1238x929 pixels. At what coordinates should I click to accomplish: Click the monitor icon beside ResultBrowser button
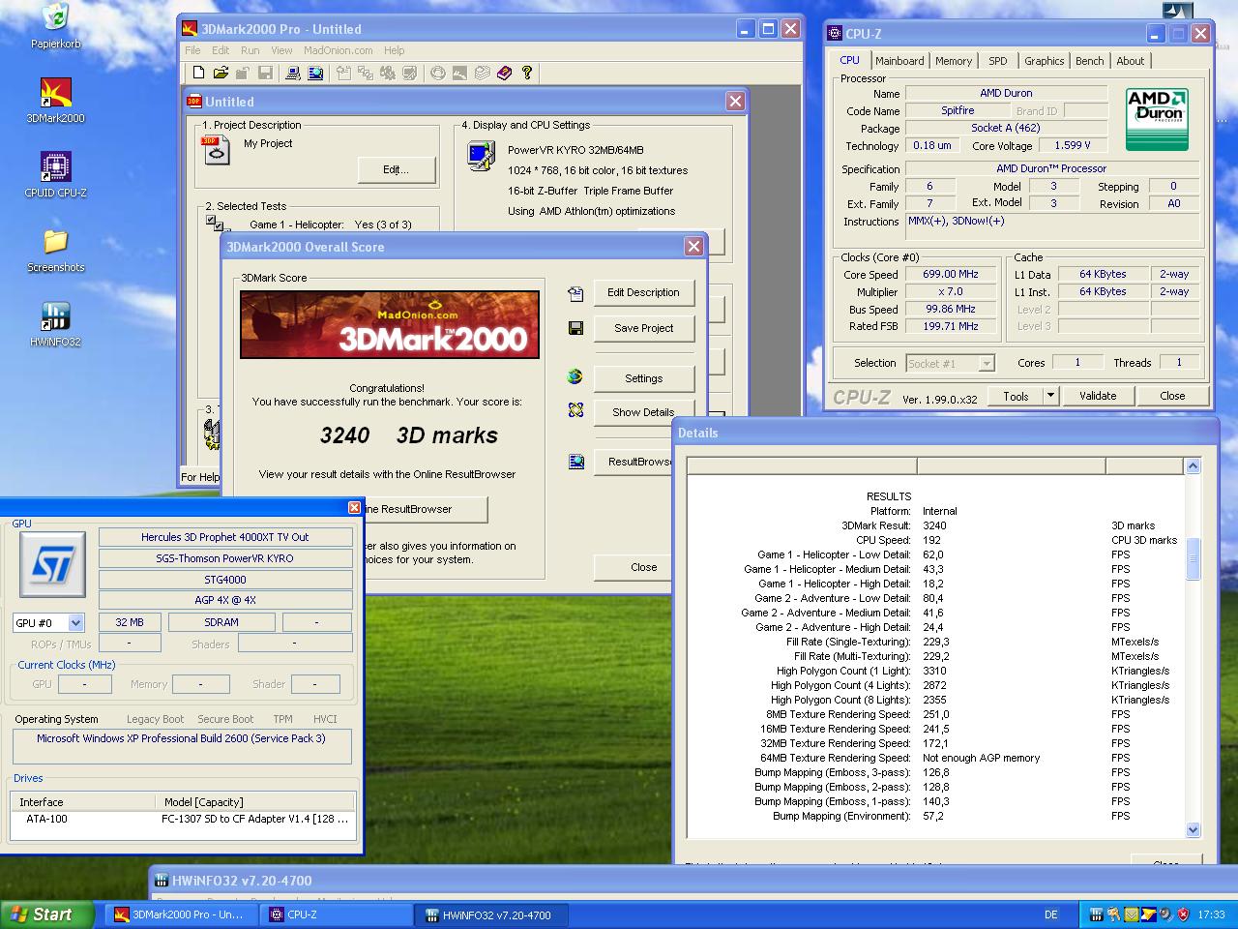(575, 462)
